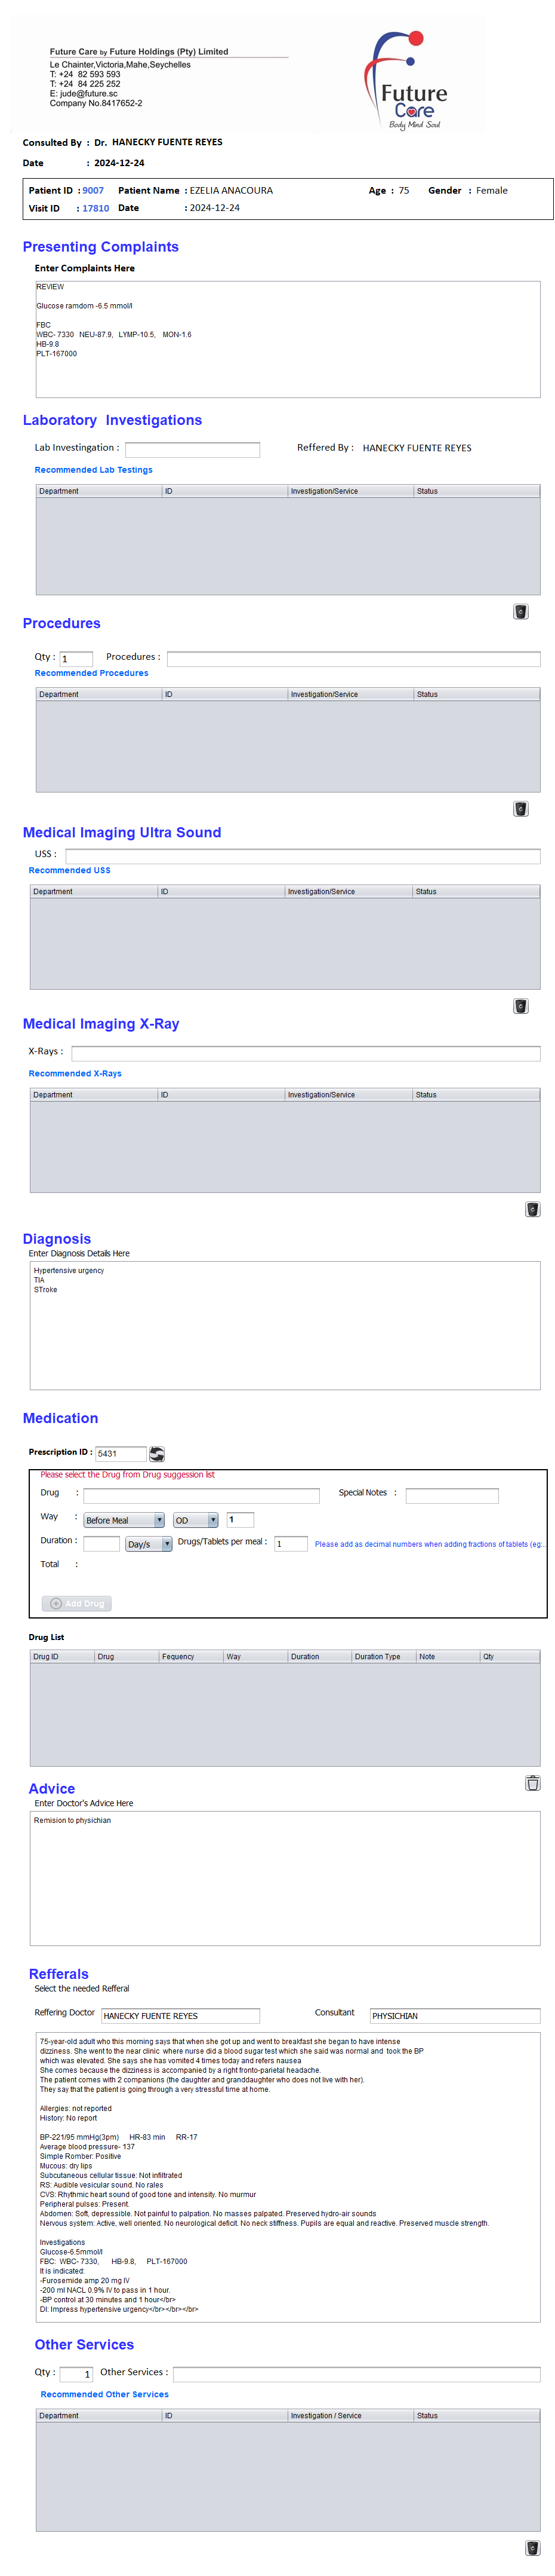Click the Consultant field showing PHYSICHIAN
Viewport: 555px width, 2576px height.
pos(454,2016)
